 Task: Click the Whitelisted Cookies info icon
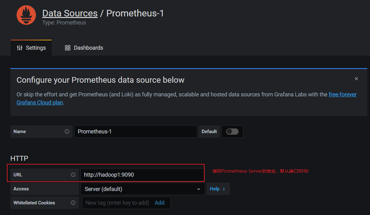tap(73, 203)
